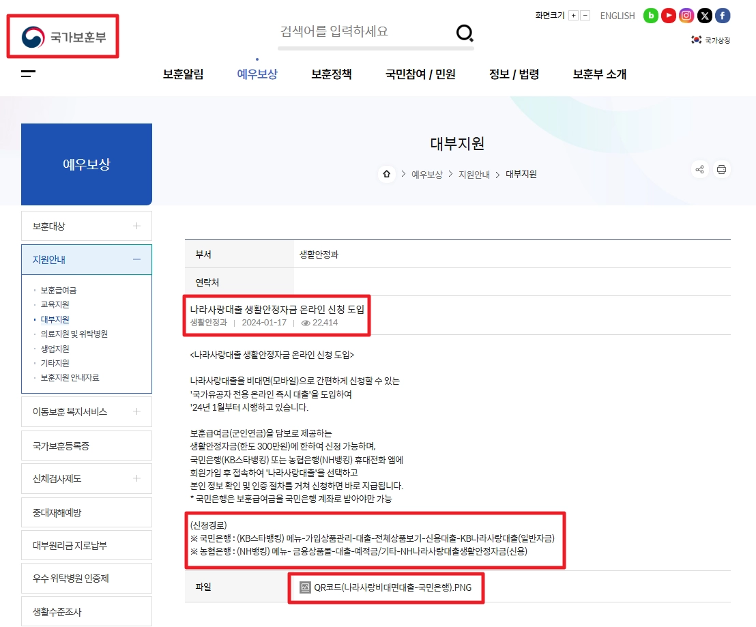Open the green Naver blog icon
Viewport: 756px width, 627px height.
pyautogui.click(x=651, y=16)
